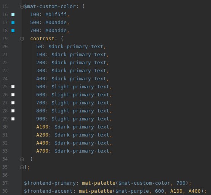Click $dark-primary-text on the 100 contrast line
The image size is (211, 195).
pyautogui.click(x=79, y=55)
